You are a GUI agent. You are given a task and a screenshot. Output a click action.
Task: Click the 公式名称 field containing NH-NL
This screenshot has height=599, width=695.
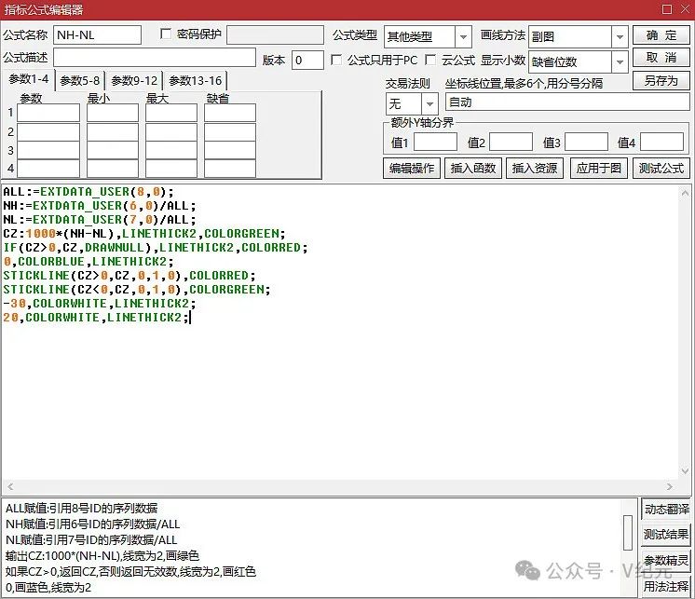click(97, 35)
